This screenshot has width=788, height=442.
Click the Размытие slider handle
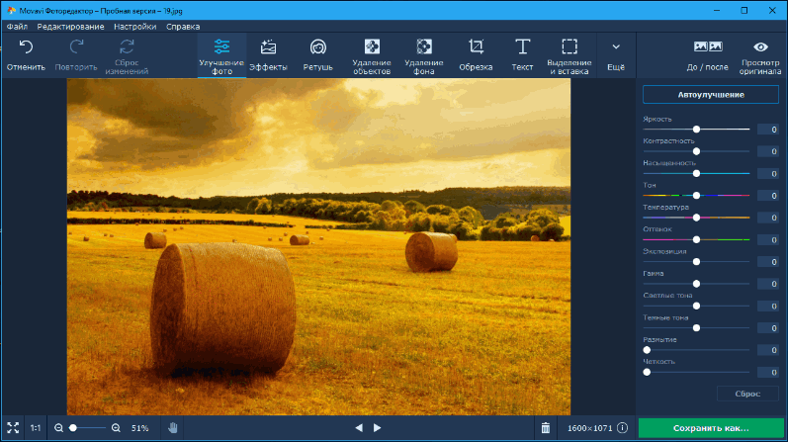click(647, 350)
